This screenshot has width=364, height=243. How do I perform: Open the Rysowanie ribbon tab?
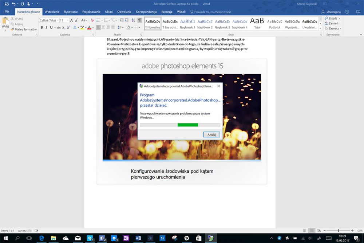[x=71, y=12]
